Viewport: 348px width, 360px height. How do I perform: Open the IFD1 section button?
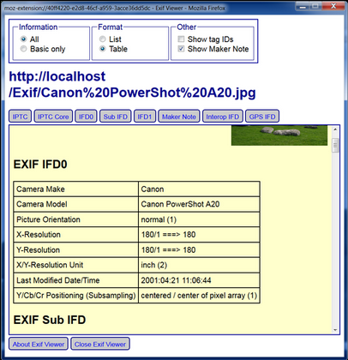145,117
